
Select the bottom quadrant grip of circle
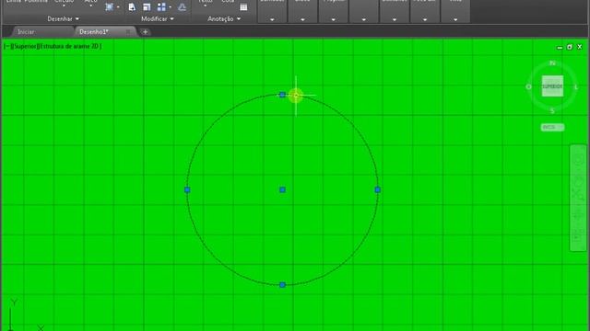[x=282, y=285]
